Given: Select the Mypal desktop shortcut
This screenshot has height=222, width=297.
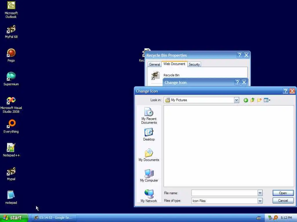Looking at the screenshot, I should 11,174.
